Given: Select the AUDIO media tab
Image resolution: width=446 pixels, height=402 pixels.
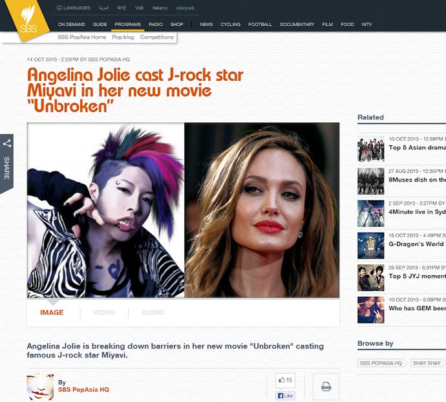Looking at the screenshot, I should pyautogui.click(x=153, y=312).
